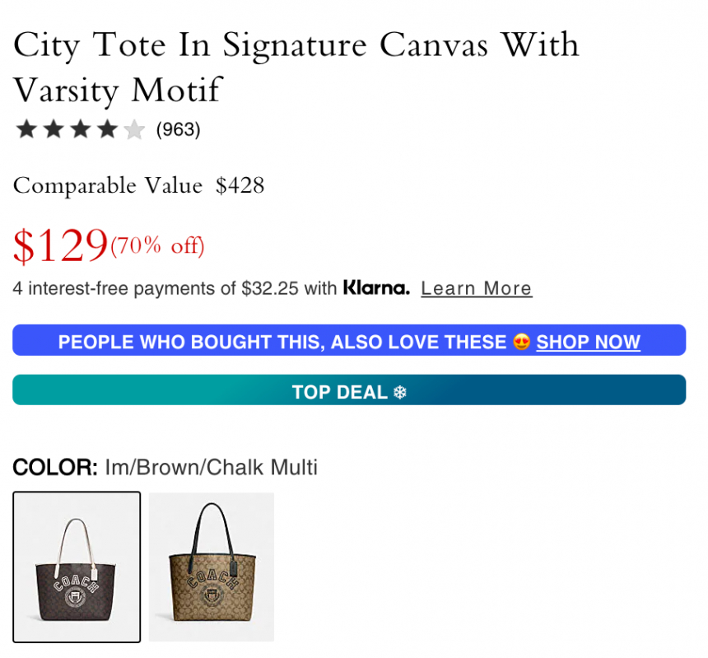The height and width of the screenshot is (658, 708).
Task: Click the heart-eyes emoji in blue banner
Action: pos(521,341)
